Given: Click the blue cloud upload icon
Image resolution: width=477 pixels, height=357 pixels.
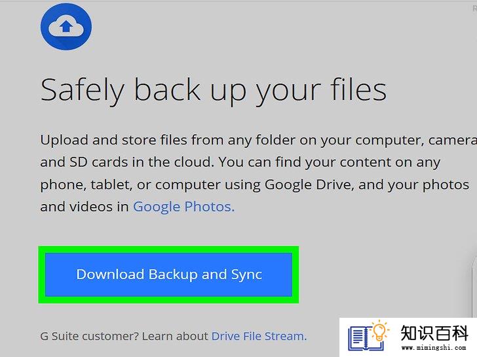Looking at the screenshot, I should [x=66, y=27].
